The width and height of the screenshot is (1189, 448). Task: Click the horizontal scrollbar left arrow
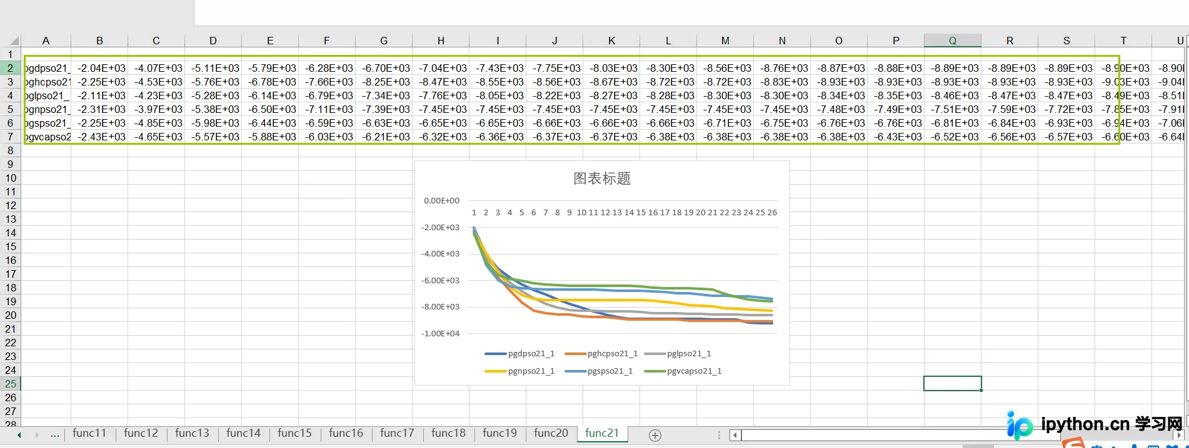pyautogui.click(x=735, y=436)
